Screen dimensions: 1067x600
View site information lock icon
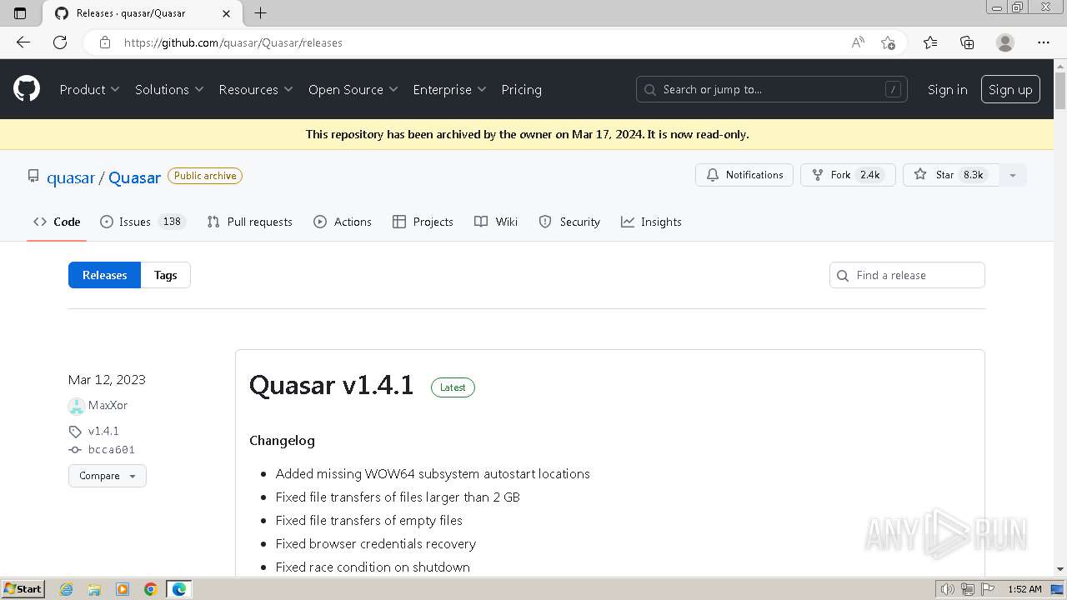point(105,42)
